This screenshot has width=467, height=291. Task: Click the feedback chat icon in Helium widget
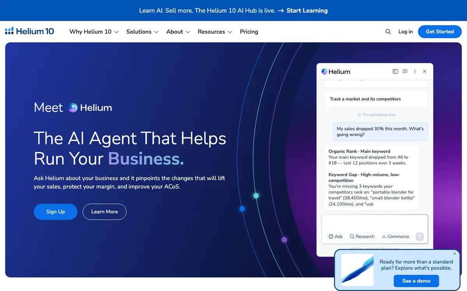pyautogui.click(x=405, y=71)
